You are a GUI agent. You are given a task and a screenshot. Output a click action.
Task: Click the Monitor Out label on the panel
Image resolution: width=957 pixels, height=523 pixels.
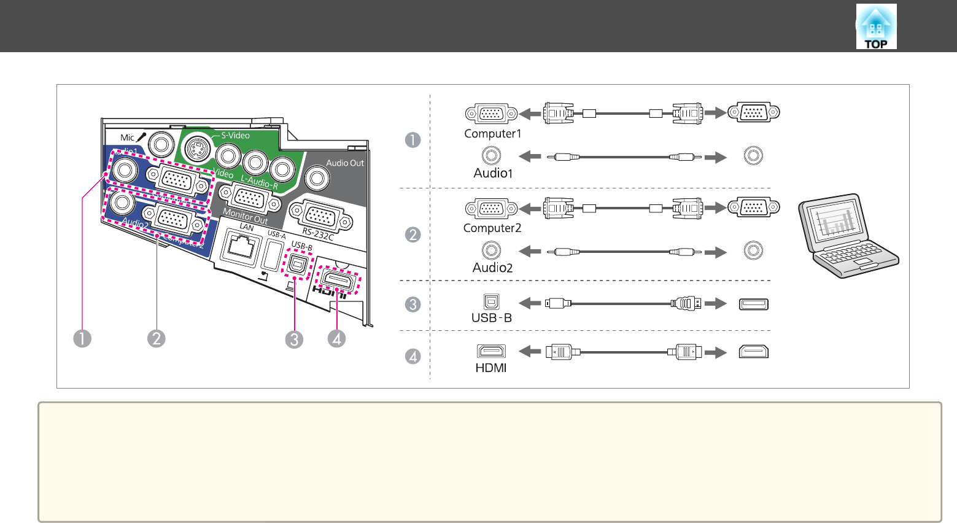(246, 215)
